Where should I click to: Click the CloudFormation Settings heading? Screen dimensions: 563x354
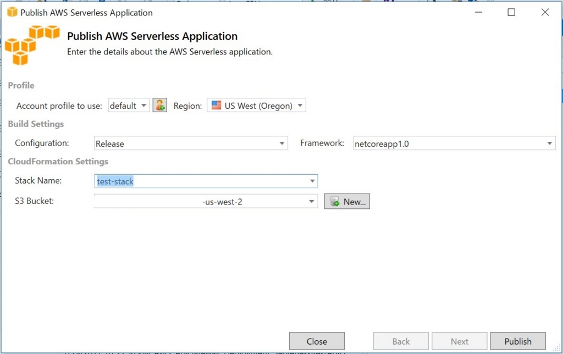coord(58,162)
